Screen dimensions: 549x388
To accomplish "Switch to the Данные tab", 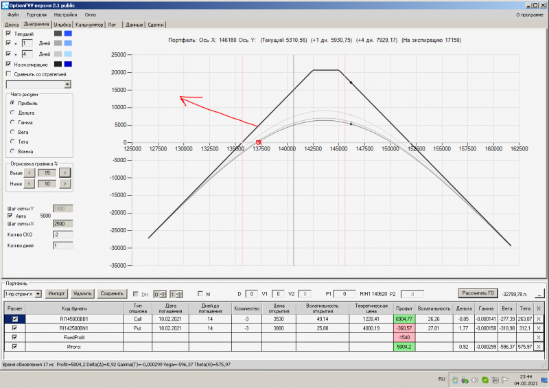I will coord(134,25).
